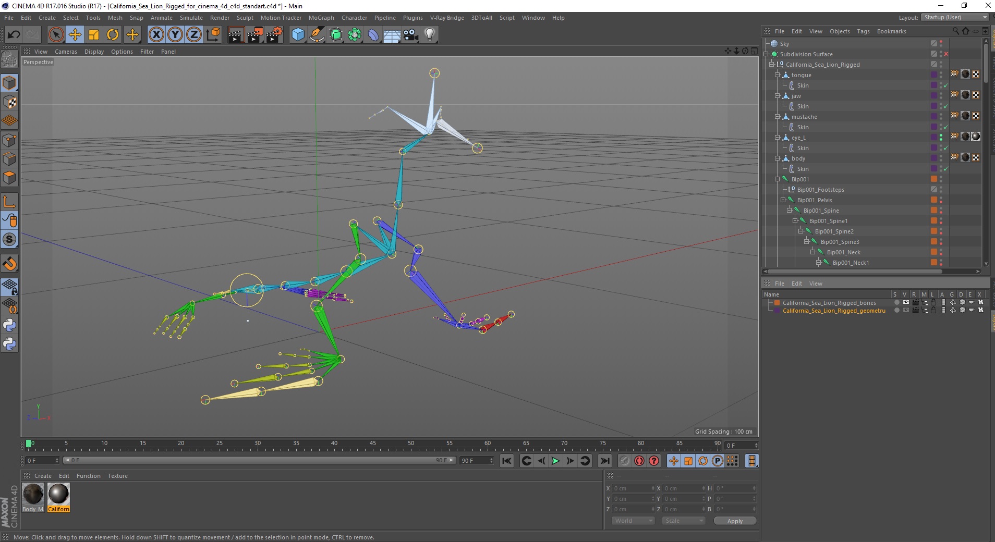Image resolution: width=995 pixels, height=542 pixels.
Task: Toggle X axis lock
Action: coord(156,35)
